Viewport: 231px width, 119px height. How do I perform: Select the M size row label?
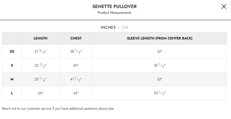point(12,79)
